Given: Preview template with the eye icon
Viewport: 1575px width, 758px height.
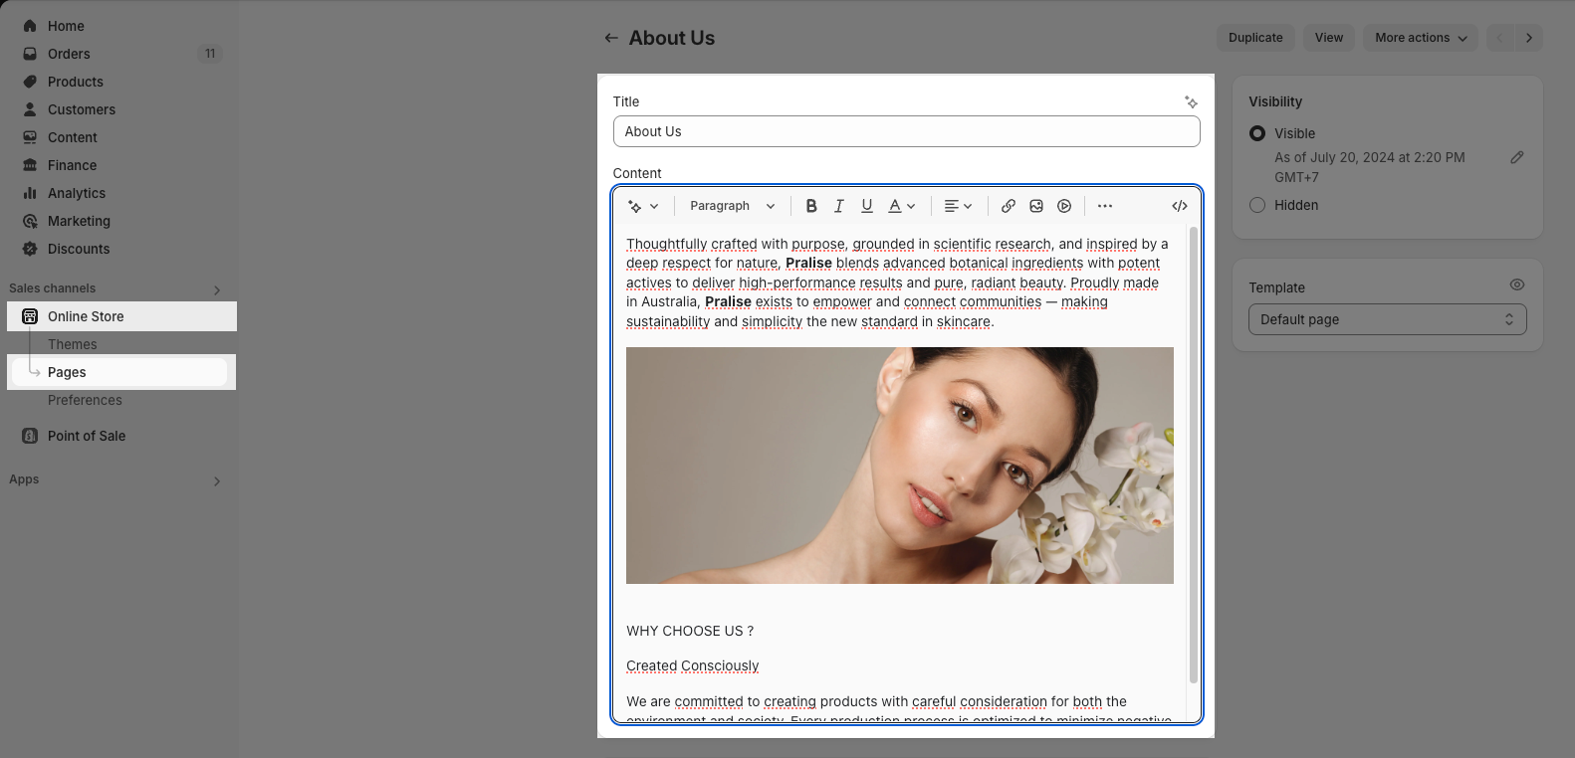Looking at the screenshot, I should (1516, 284).
